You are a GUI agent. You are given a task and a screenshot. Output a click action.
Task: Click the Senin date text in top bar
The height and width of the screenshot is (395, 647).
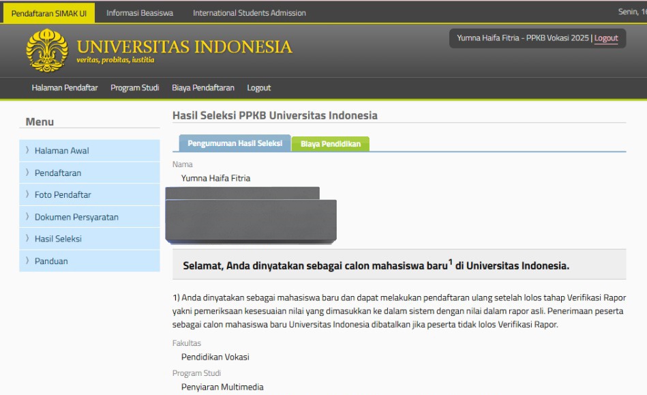click(632, 12)
